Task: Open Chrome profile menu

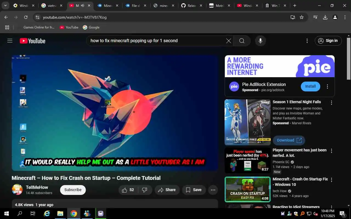Action: coord(335,17)
